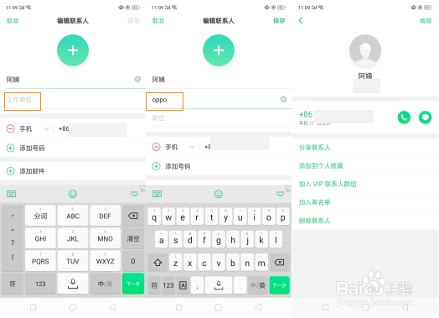Tap the q key on QWERTY keyboard

[x=154, y=217]
